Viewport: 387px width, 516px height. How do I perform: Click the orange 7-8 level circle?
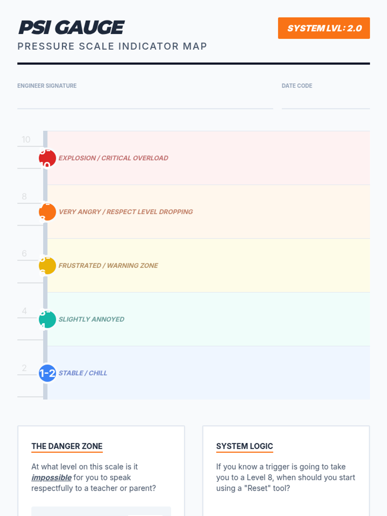47,212
